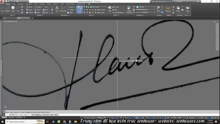Open the Express Tools ribbon tab

pyautogui.click(x=81, y=4)
